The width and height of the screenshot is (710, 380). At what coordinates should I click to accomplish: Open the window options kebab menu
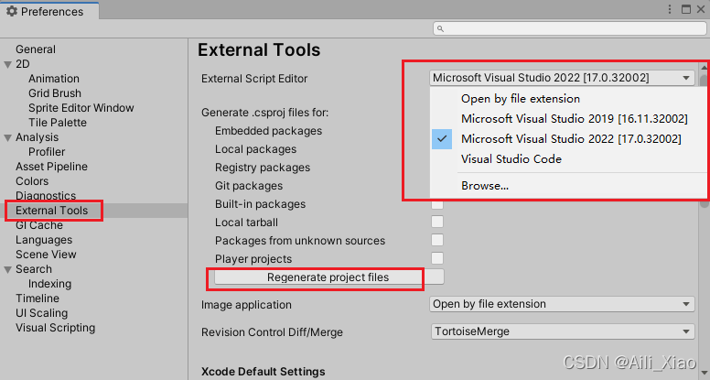pos(670,9)
